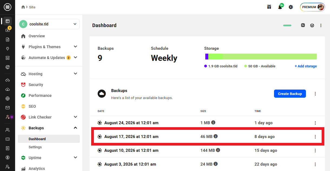Open the coolsite.tld site selector dropdown
The width and height of the screenshot is (330, 171).
click(49, 24)
